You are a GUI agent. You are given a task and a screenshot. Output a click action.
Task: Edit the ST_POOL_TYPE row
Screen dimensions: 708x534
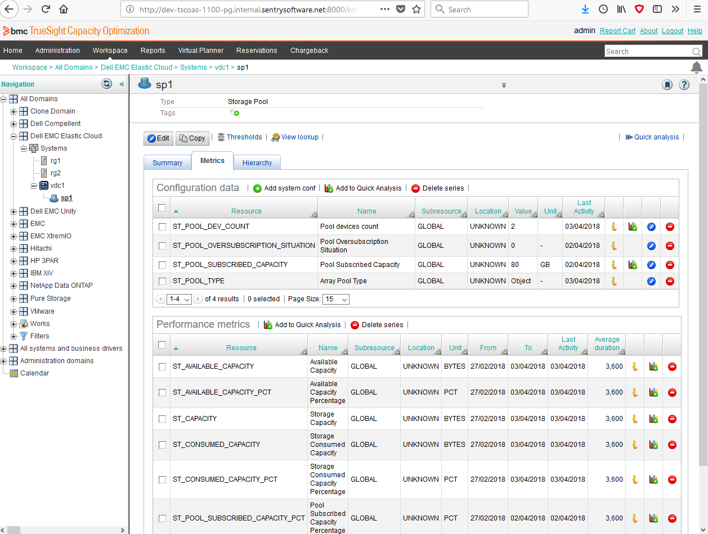point(651,281)
